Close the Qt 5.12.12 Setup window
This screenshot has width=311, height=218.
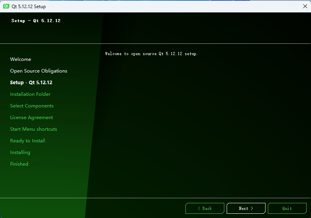(x=305, y=6)
